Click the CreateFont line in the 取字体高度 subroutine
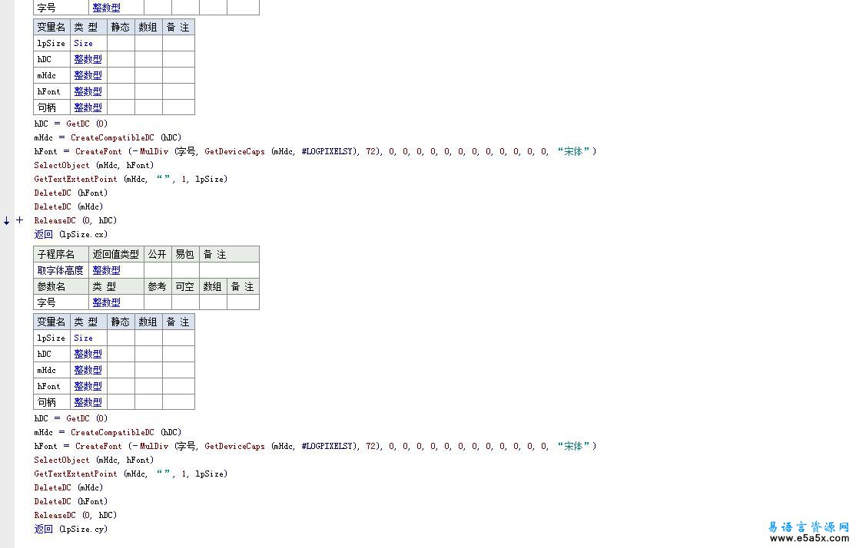This screenshot has height=548, width=856. [x=315, y=446]
